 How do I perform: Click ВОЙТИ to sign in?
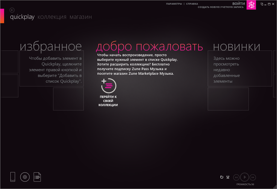coord(239,4)
